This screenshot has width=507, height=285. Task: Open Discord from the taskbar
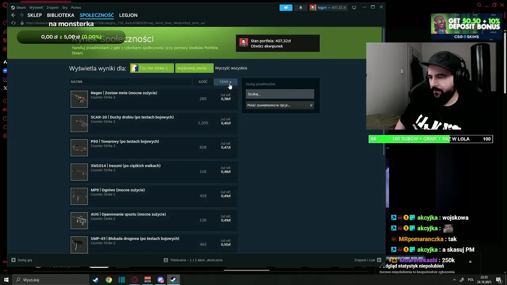pyautogui.click(x=160, y=280)
